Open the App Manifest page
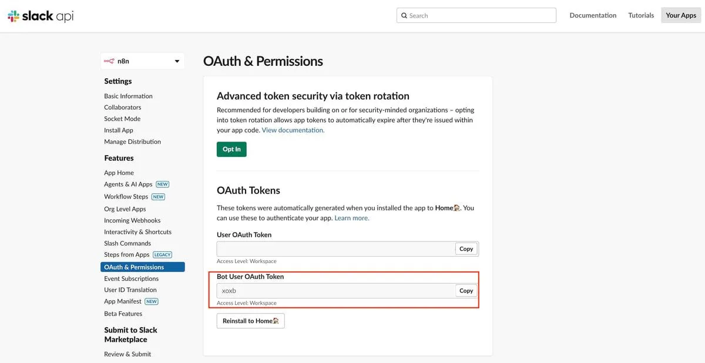Image resolution: width=705 pixels, height=363 pixels. pos(123,301)
